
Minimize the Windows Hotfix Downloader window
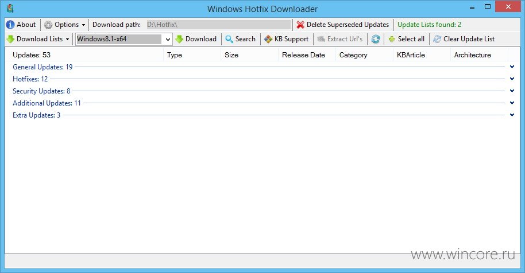point(472,7)
